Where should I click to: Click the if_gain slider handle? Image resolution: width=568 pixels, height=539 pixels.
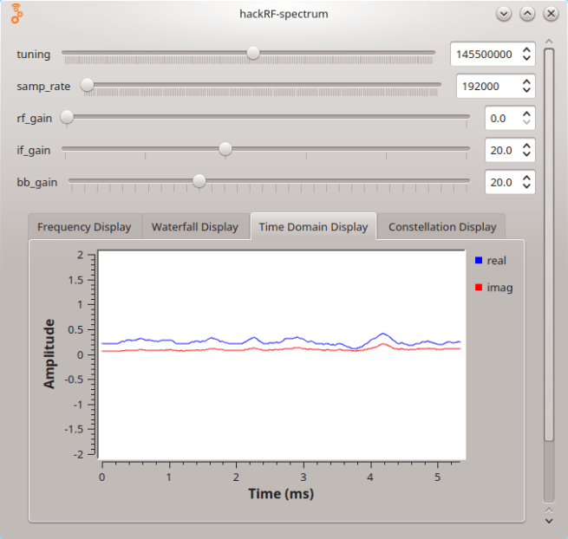(225, 149)
